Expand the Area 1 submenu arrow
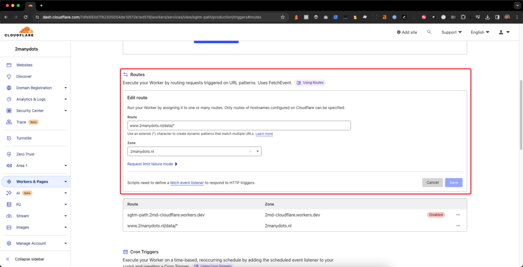Screen dimensions: 523x267 tap(65, 166)
